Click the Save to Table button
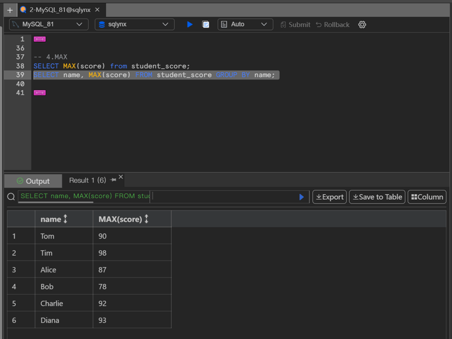452x339 pixels. [x=377, y=197]
